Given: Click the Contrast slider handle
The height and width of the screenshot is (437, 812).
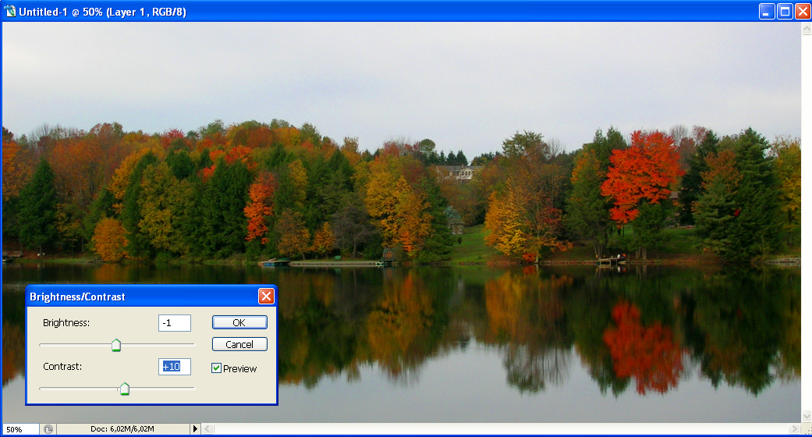Looking at the screenshot, I should coord(124,389).
